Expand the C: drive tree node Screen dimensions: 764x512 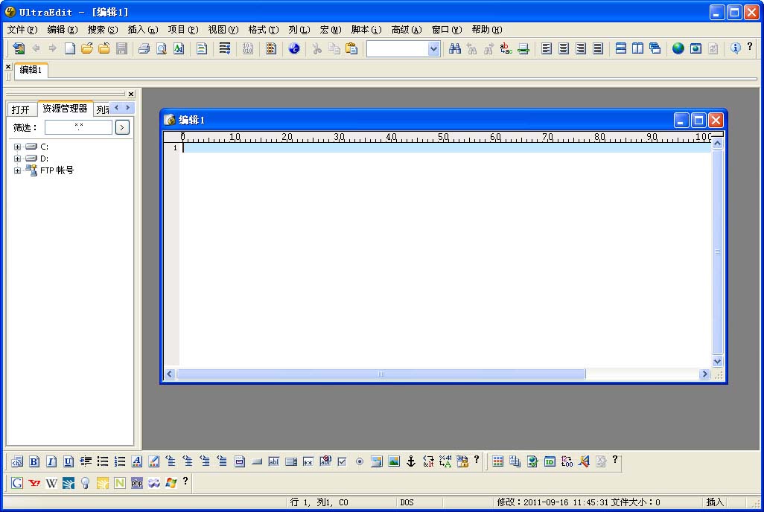(x=18, y=147)
